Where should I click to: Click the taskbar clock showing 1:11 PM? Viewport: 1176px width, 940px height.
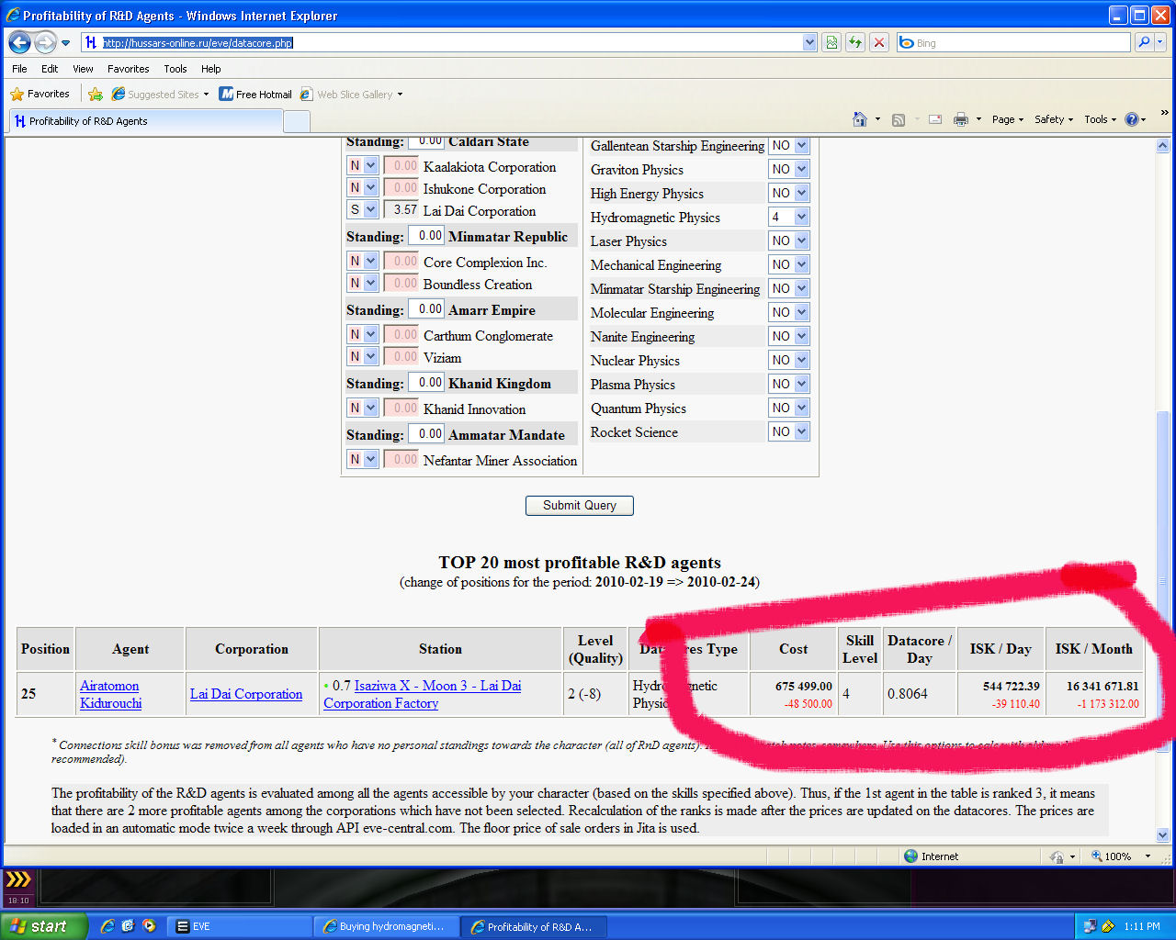[x=1142, y=926]
